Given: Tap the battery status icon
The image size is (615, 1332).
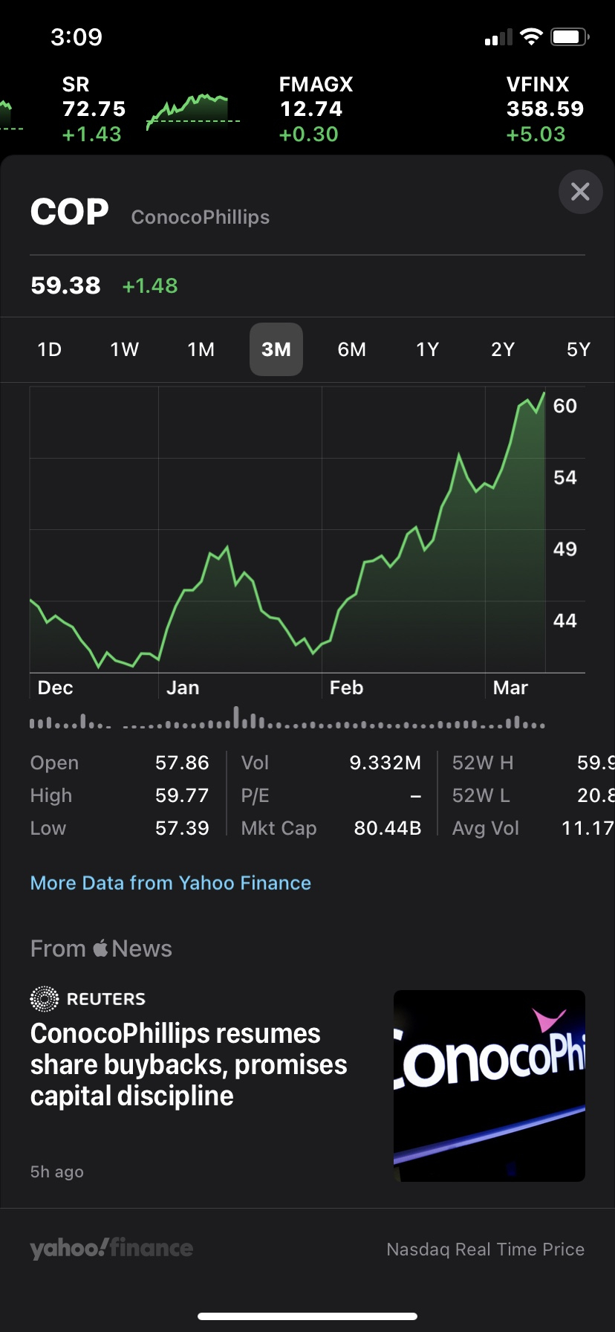Looking at the screenshot, I should 570,36.
